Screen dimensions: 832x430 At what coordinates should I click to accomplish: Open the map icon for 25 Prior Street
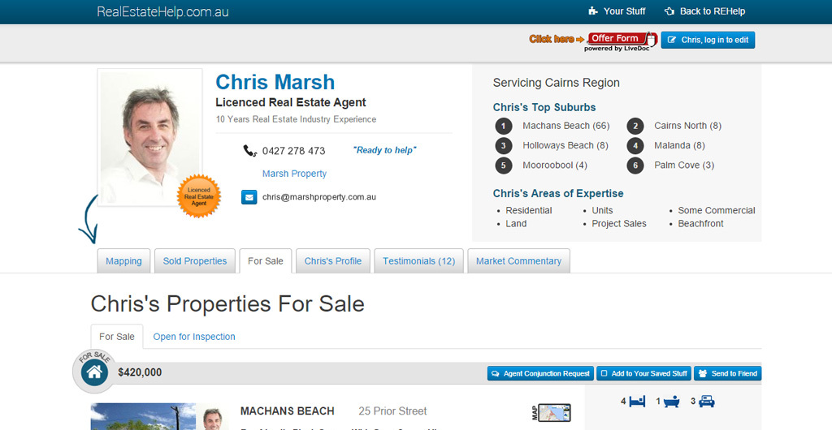tap(552, 412)
